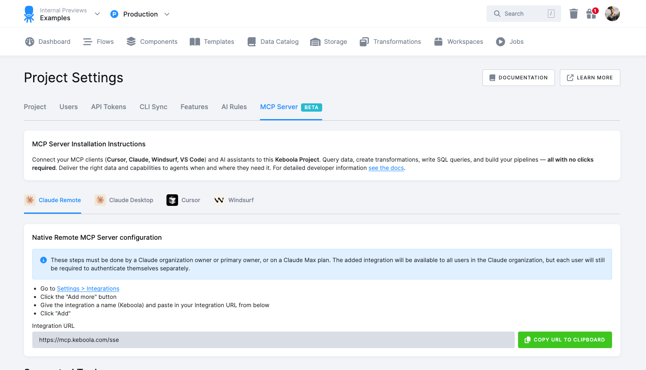
Task: Select the MCP Server tab
Action: 291,107
